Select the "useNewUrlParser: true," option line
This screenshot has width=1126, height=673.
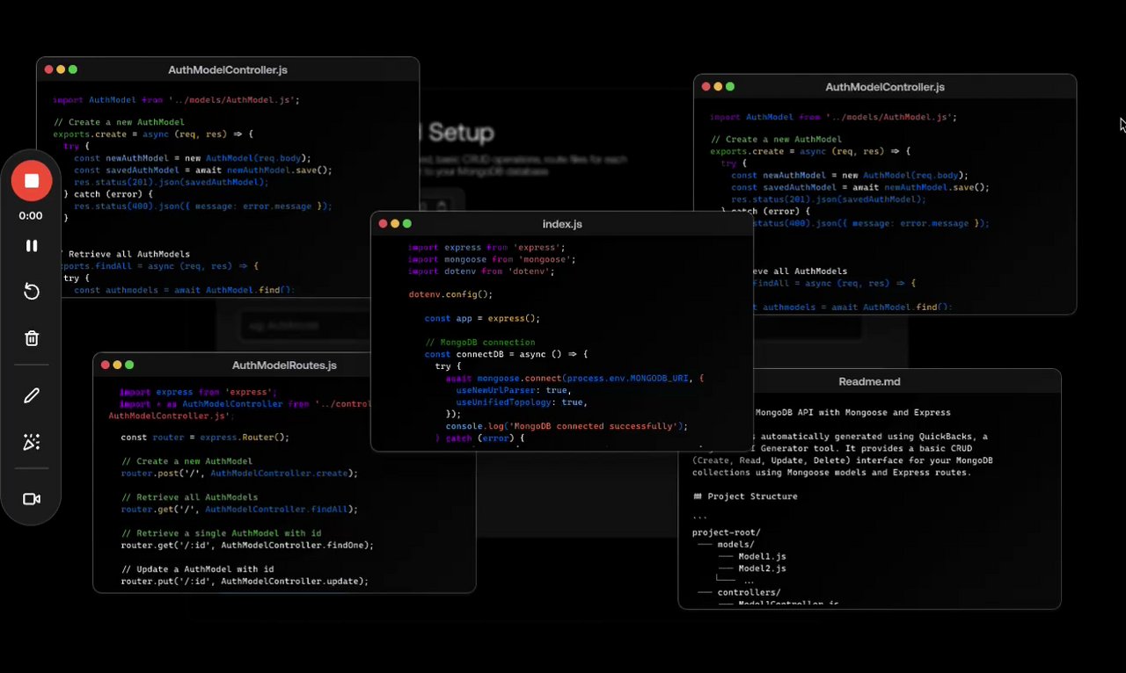[x=514, y=390]
